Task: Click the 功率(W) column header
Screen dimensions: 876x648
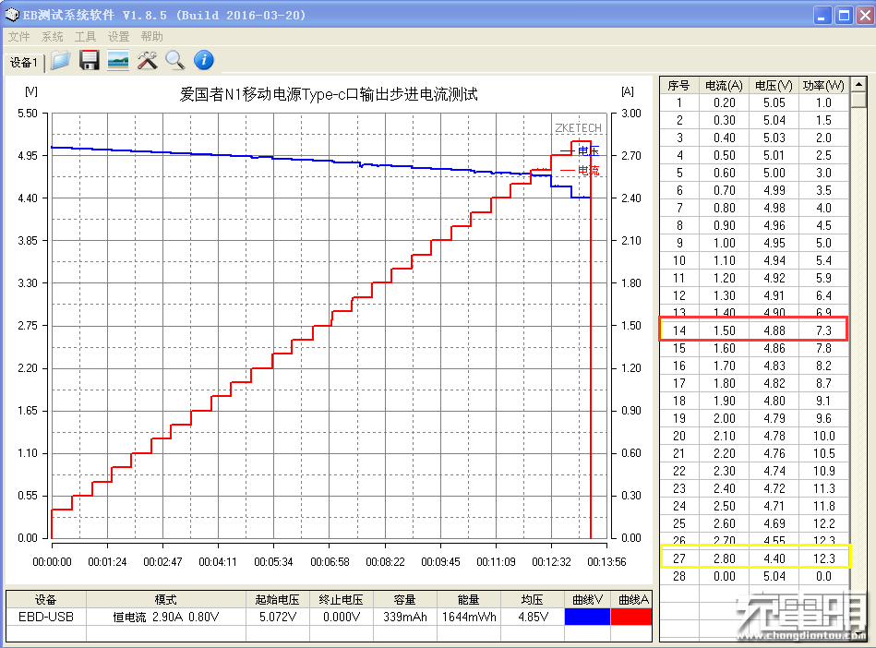Action: (x=822, y=85)
